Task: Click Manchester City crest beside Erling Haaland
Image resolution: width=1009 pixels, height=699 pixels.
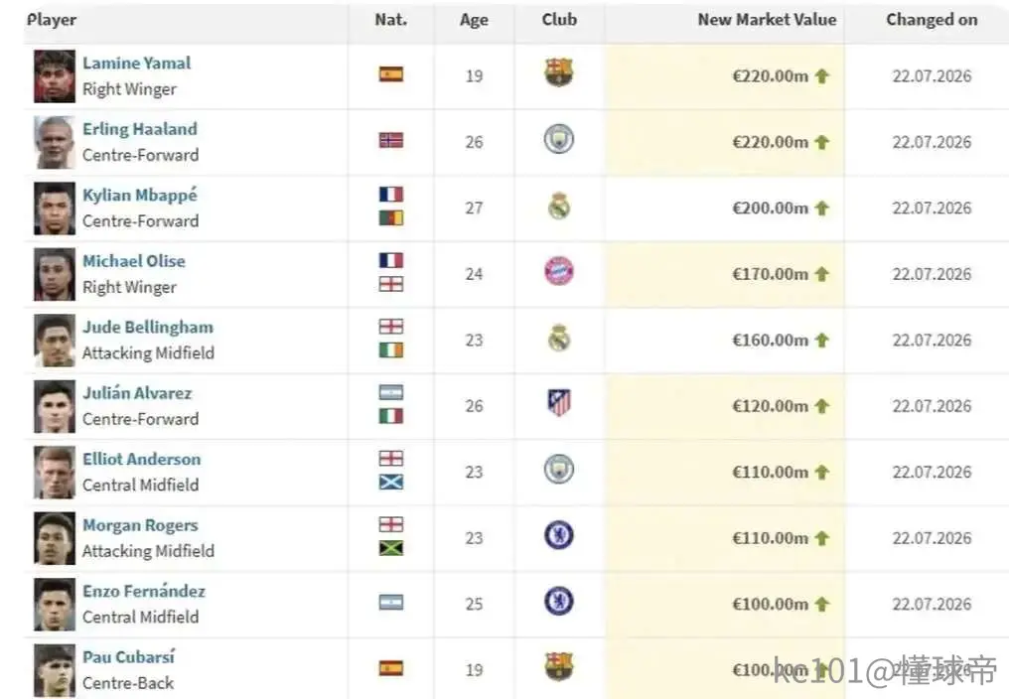Action: pyautogui.click(x=558, y=139)
